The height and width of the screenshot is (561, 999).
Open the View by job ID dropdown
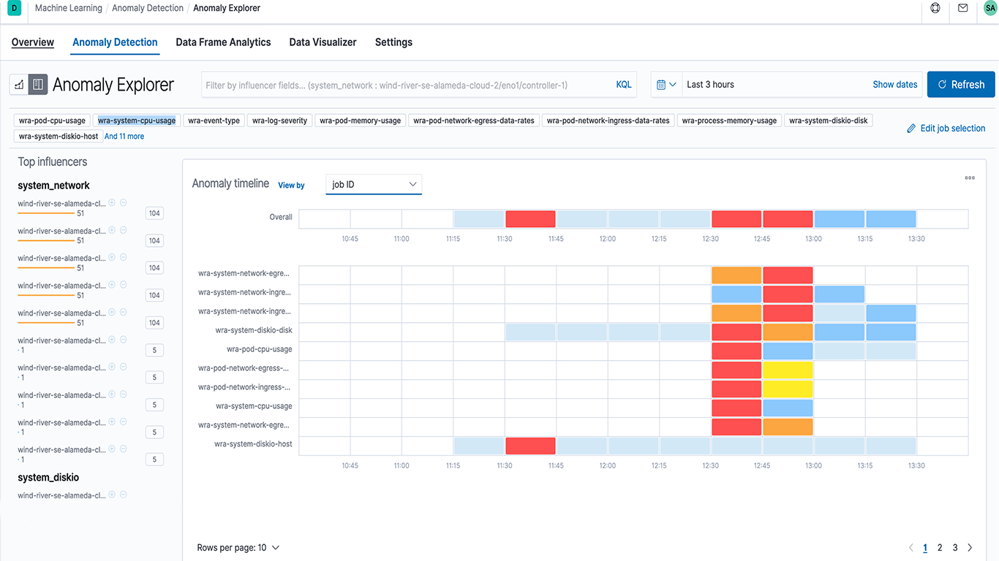coord(374,185)
